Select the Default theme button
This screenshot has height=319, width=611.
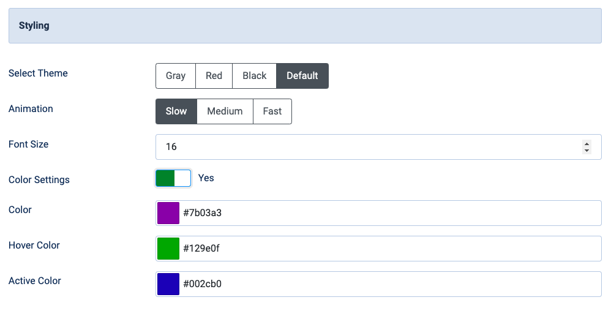(302, 76)
